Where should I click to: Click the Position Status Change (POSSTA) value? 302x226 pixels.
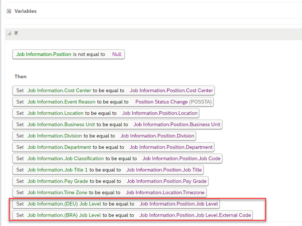coord(173,102)
